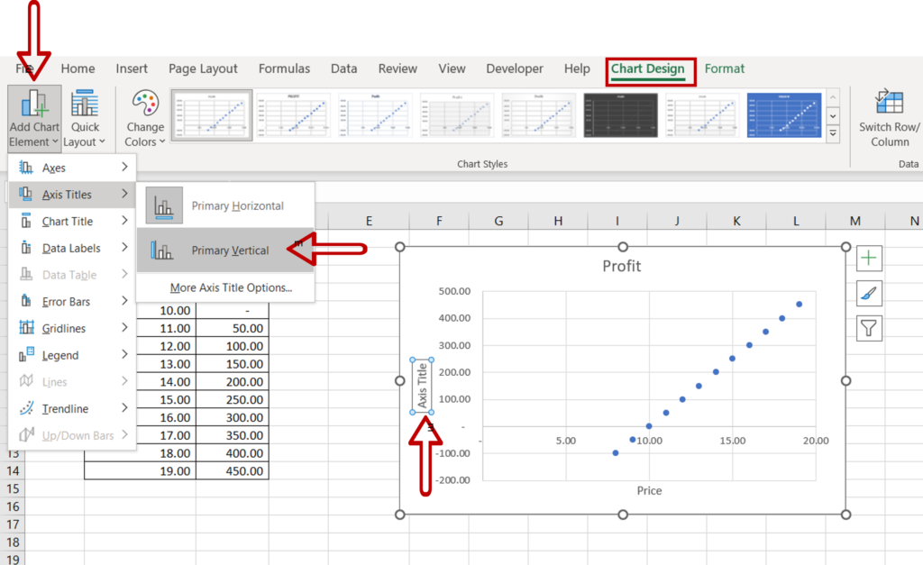Click the Chart Filters funnel icon beside chart
Screen dimensions: 923x565
(x=868, y=328)
